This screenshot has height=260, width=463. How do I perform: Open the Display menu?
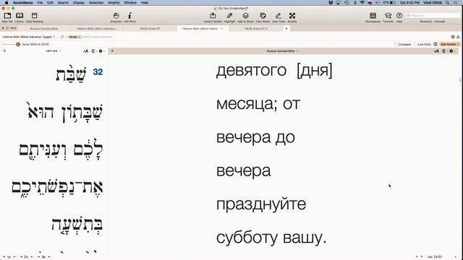(79, 3)
